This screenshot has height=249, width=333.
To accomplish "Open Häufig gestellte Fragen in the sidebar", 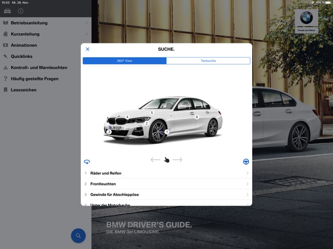I will click(46, 79).
